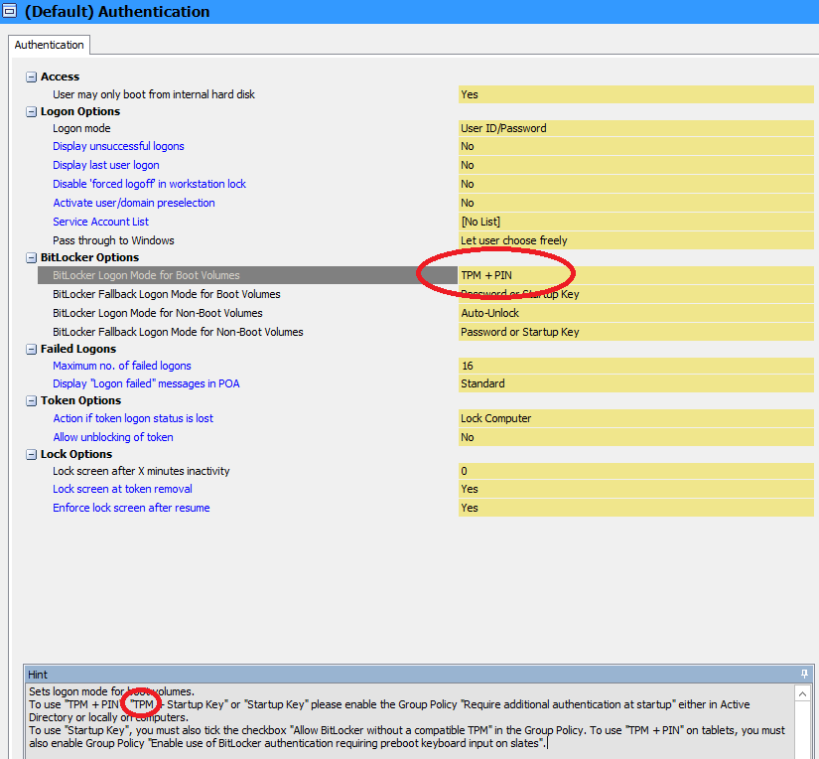Select BitLocker Fallback Logon Mode for Non-Boot Volumes

178,332
